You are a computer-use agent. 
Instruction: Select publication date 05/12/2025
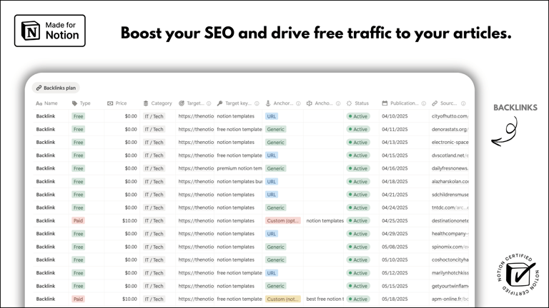(x=395, y=273)
